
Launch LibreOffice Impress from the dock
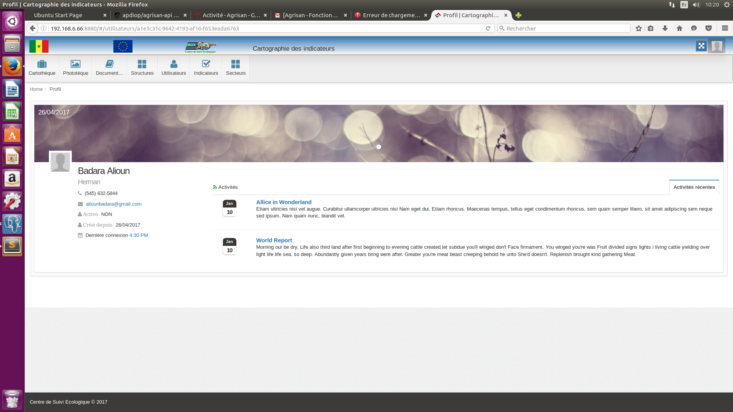pos(12,157)
